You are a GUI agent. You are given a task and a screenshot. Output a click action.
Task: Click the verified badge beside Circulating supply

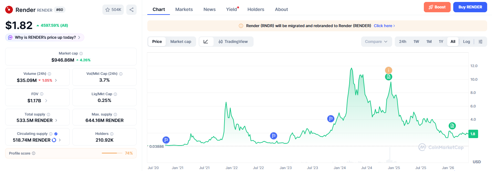pyautogui.click(x=56, y=134)
